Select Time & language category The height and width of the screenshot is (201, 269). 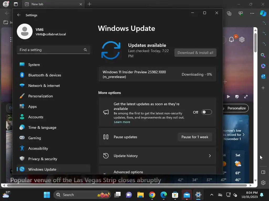point(54,127)
